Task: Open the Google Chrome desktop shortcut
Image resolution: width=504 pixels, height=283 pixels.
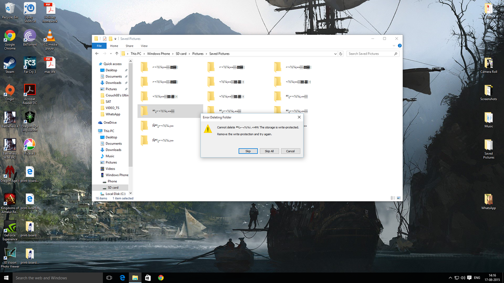Action: (x=10, y=40)
